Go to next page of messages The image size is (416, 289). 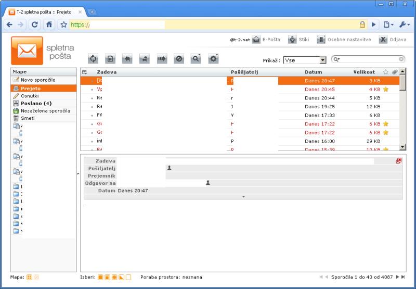coord(398,277)
